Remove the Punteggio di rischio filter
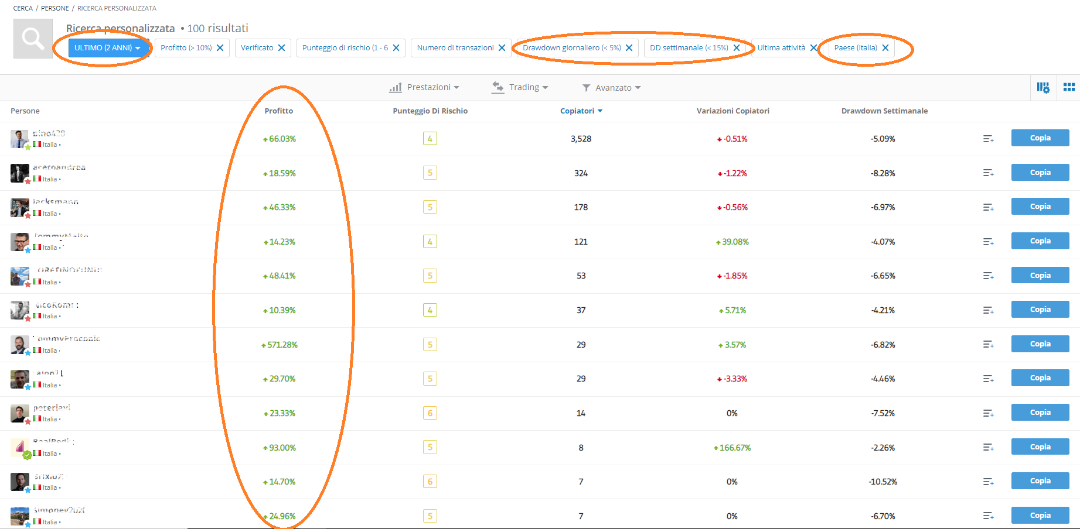 coord(396,48)
